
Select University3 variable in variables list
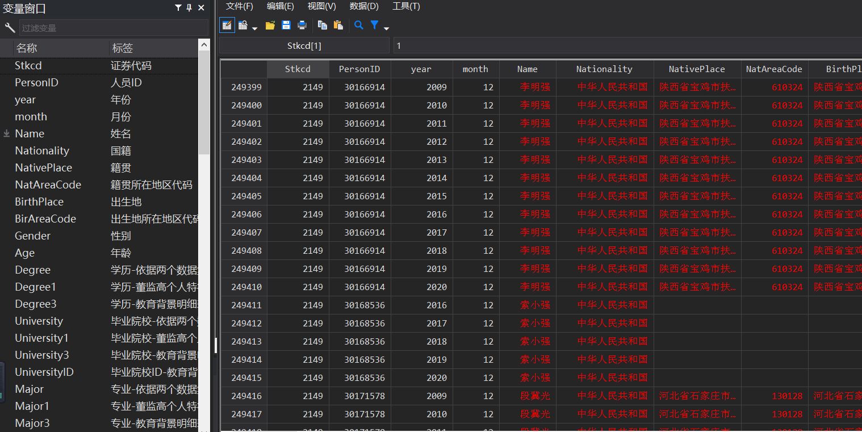click(99, 355)
